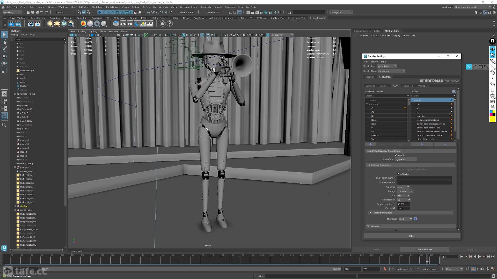497x279 pixels.
Task: Add a new display with Displays plus button
Action: pyautogui.click(x=422, y=144)
